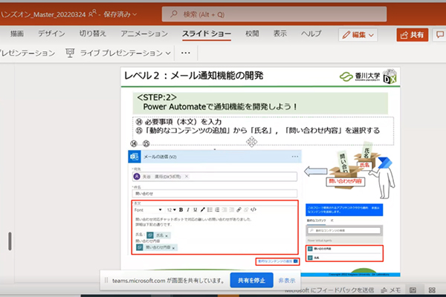The height and width of the screenshot is (297, 446).
Task: Open the 表示 tab
Action: tap(280, 34)
